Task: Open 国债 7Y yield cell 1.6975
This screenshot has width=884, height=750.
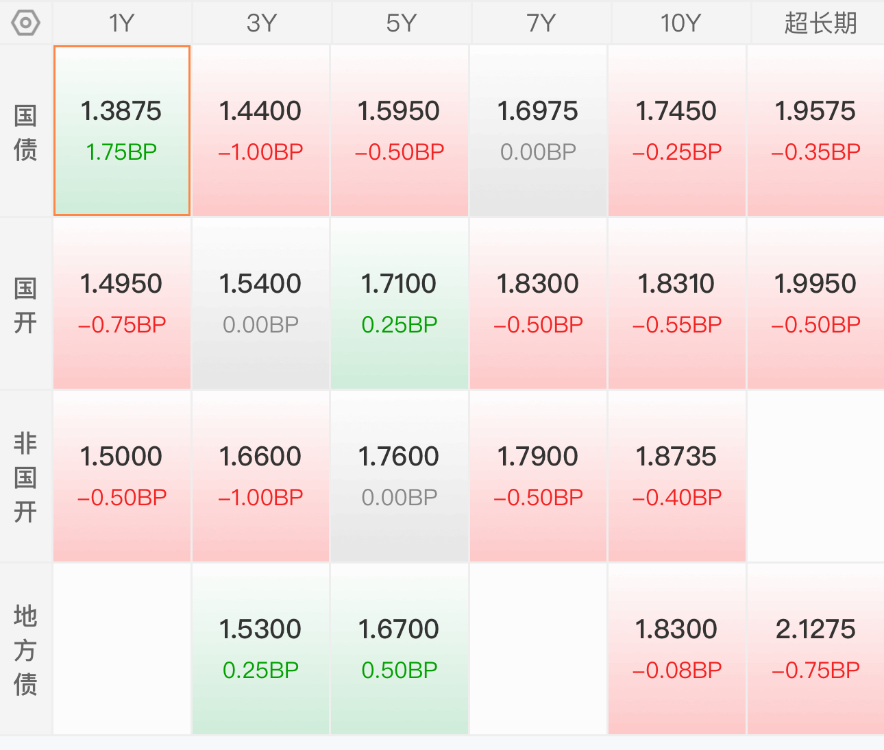Action: pyautogui.click(x=538, y=131)
